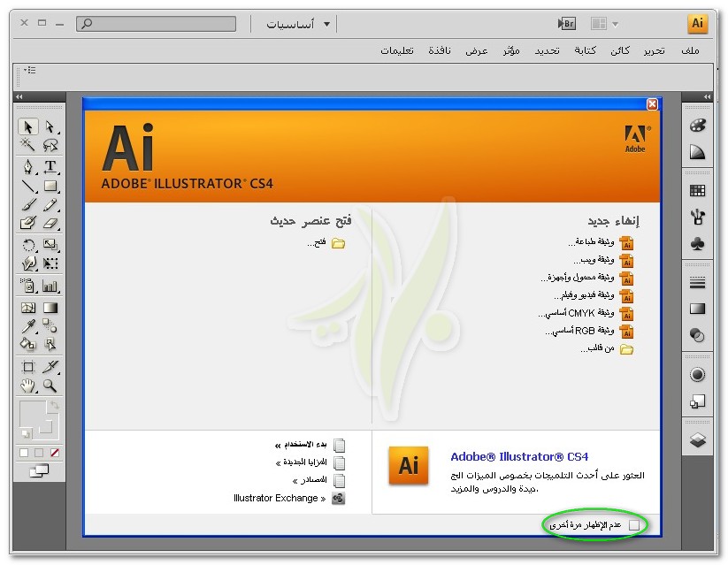Open the 'أساسيات' workspace dropdown
The height and width of the screenshot is (565, 728).
click(x=297, y=24)
